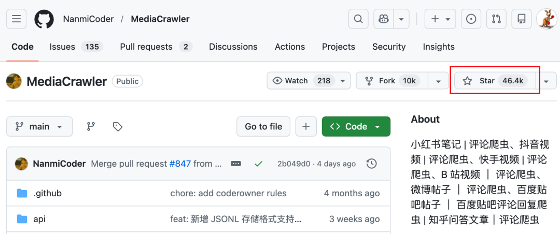Screen dimensions: 560x234
Task: Open pull request #847 link
Action: tap(180, 164)
